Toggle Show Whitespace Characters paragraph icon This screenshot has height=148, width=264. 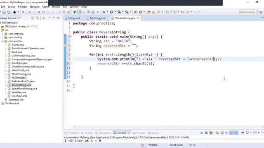coord(98,12)
